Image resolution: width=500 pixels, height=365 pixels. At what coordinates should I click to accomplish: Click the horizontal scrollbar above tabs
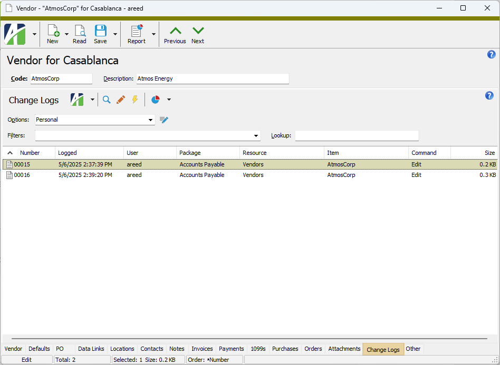coord(249,339)
